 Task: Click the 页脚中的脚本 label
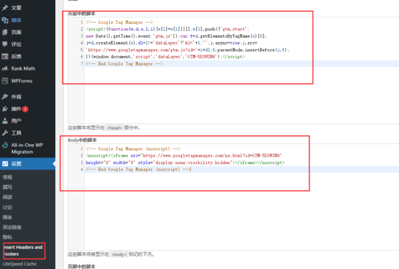click(x=81, y=266)
